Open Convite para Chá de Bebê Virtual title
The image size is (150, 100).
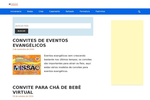(x=47, y=90)
